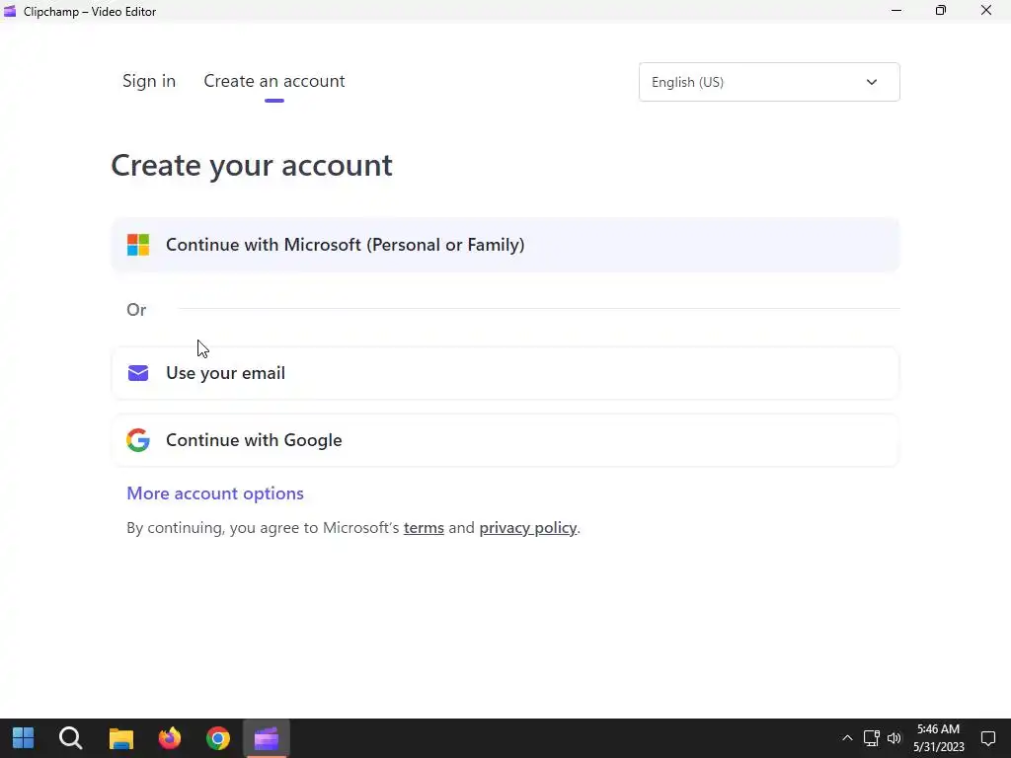Open More account options link
This screenshot has width=1011, height=758.
tap(215, 493)
